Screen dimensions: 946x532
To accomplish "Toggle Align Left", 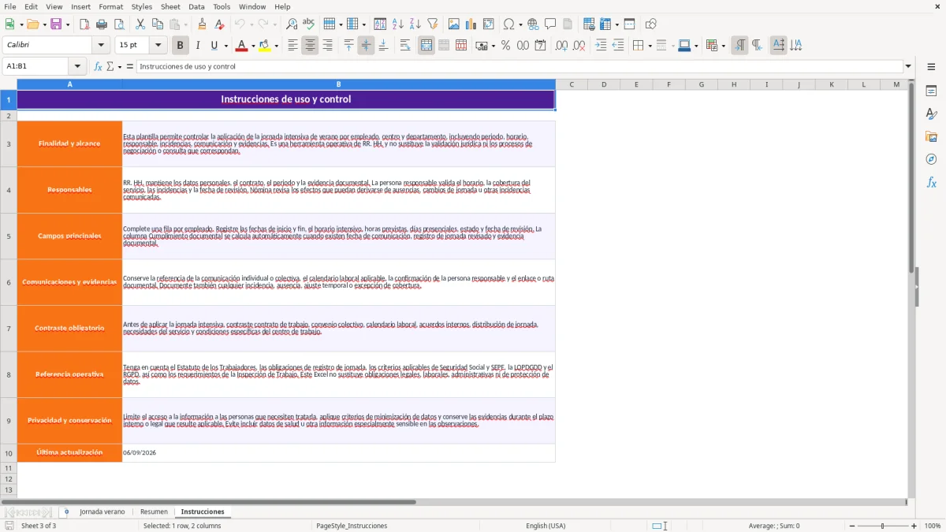I will (292, 46).
